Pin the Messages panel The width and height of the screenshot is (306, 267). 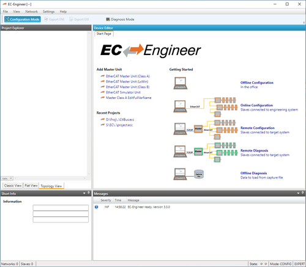[x=302, y=193]
